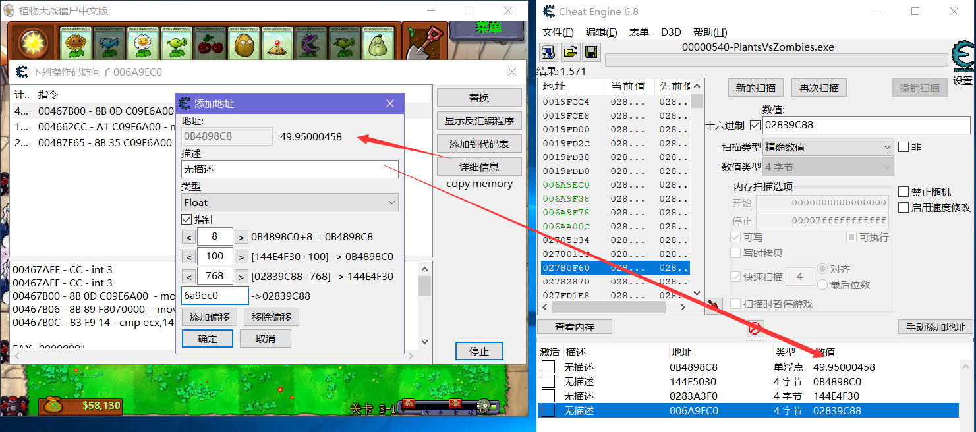Click the sun counter icon

tap(32, 42)
